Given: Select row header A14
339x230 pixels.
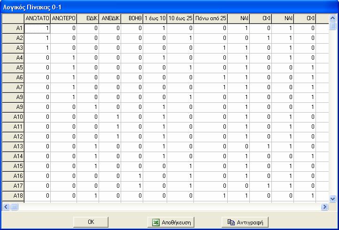Looking at the screenshot, I should click(13, 157).
